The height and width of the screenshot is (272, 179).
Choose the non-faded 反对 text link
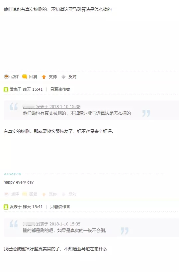tap(72, 77)
